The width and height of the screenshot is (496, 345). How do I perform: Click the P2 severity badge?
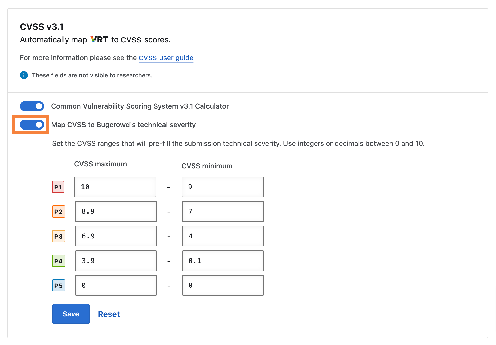click(59, 211)
